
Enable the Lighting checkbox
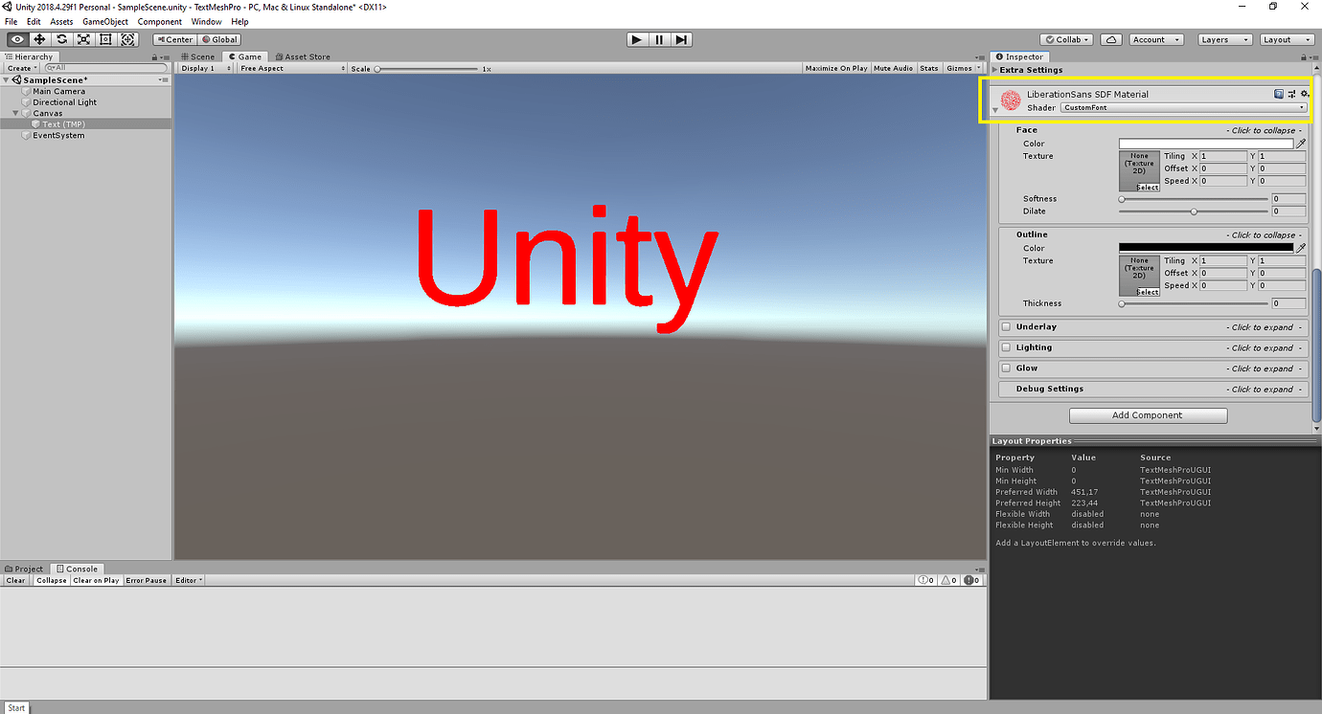[1006, 347]
